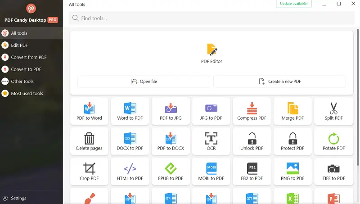Open the PDF to Word tool
The height and width of the screenshot is (204, 360).
tap(89, 111)
